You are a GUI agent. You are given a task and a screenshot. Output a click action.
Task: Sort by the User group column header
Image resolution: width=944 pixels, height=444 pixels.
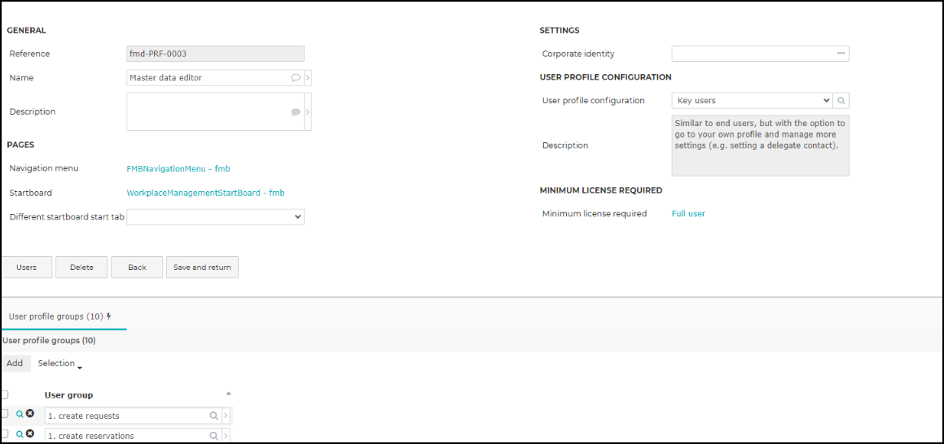point(68,394)
